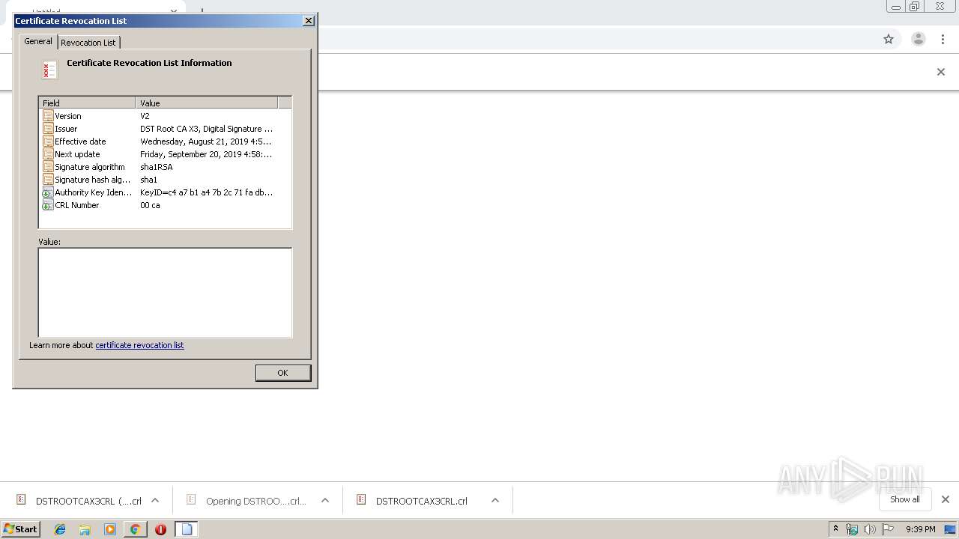Close the Chrome downloads bar
Screen dimensions: 959x539
946,499
